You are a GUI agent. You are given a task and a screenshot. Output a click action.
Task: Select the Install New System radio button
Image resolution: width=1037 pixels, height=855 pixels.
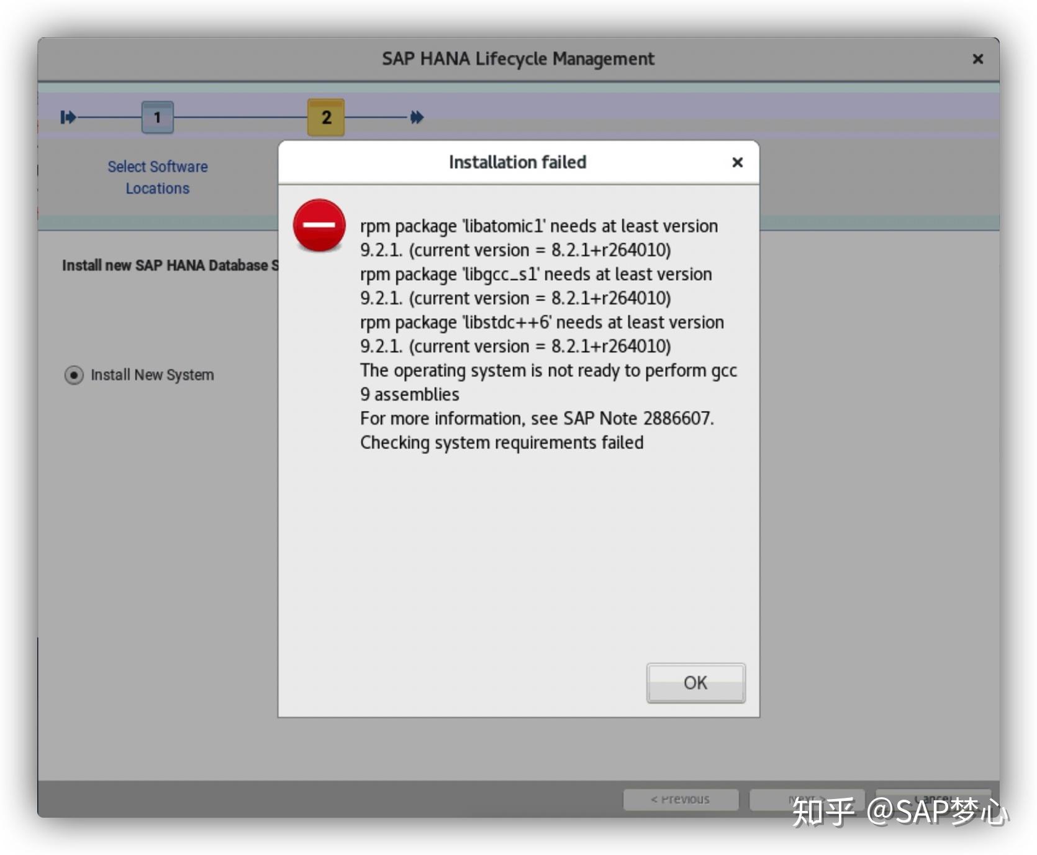pyautogui.click(x=74, y=375)
